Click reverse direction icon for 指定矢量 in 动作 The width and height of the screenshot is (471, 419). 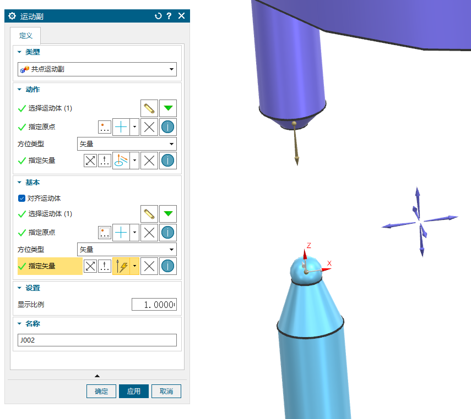click(x=90, y=161)
